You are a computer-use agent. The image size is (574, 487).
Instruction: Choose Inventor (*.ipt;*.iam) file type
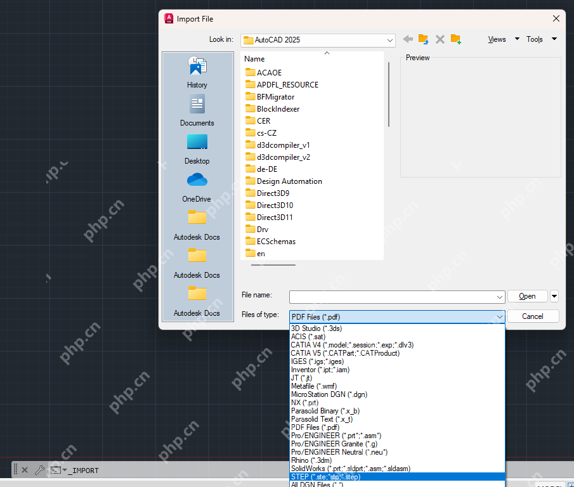coord(397,370)
